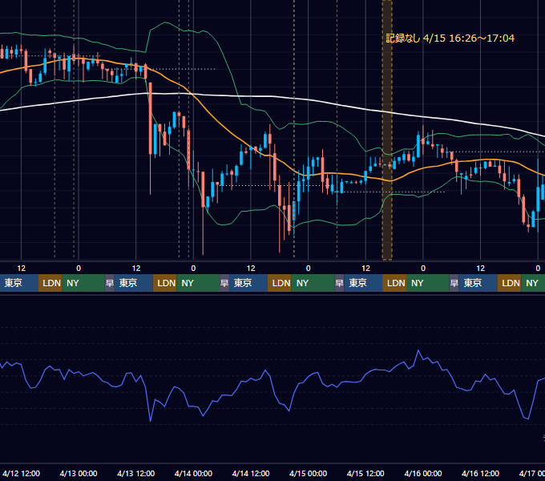
Task: Click the 記録なし 4/15 16:26〜17:04 annotation label
Action: click(450, 38)
